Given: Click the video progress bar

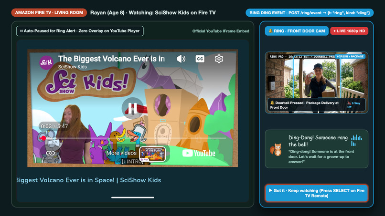Looking at the screenshot, I should point(133,138).
